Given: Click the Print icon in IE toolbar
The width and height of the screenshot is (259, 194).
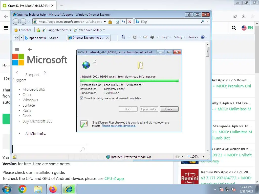Looking at the screenshot, I should click(152, 37).
